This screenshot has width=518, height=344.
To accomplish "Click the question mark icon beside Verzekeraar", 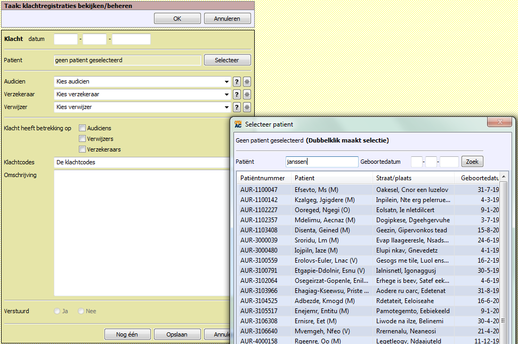I will point(237,95).
